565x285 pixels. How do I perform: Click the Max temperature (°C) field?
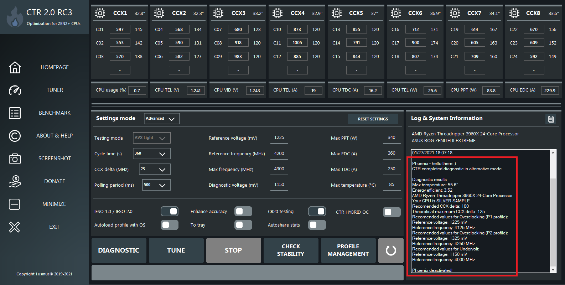click(x=392, y=185)
